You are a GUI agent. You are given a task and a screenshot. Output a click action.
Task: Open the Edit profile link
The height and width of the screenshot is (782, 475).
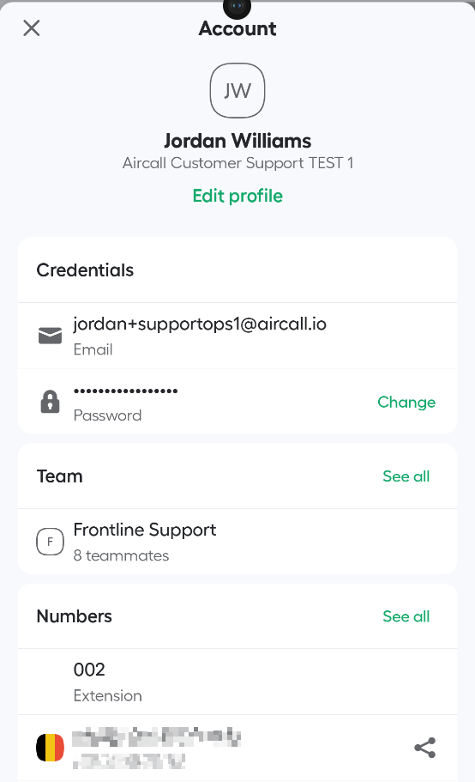[237, 196]
